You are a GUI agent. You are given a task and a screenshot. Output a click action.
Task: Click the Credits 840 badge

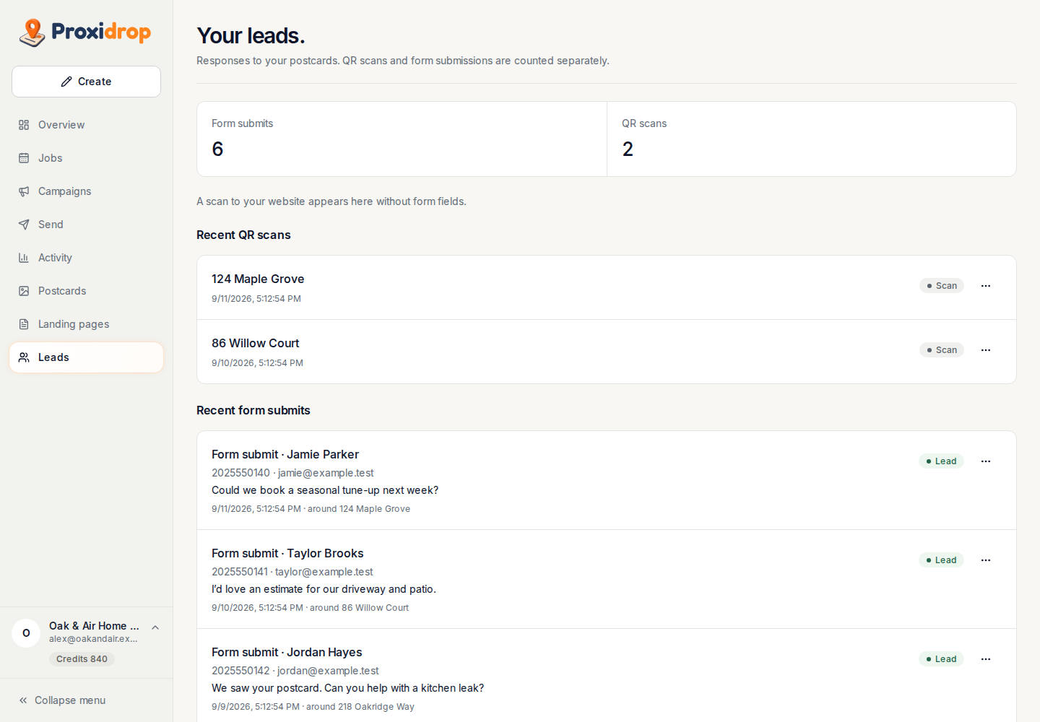(82, 659)
